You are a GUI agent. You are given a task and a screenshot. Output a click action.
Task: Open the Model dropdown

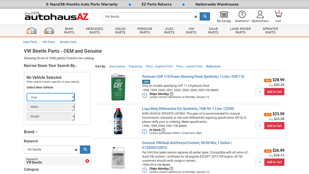[x=51, y=116]
